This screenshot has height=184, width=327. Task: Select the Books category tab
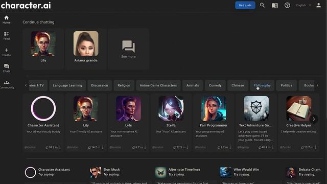(307, 85)
